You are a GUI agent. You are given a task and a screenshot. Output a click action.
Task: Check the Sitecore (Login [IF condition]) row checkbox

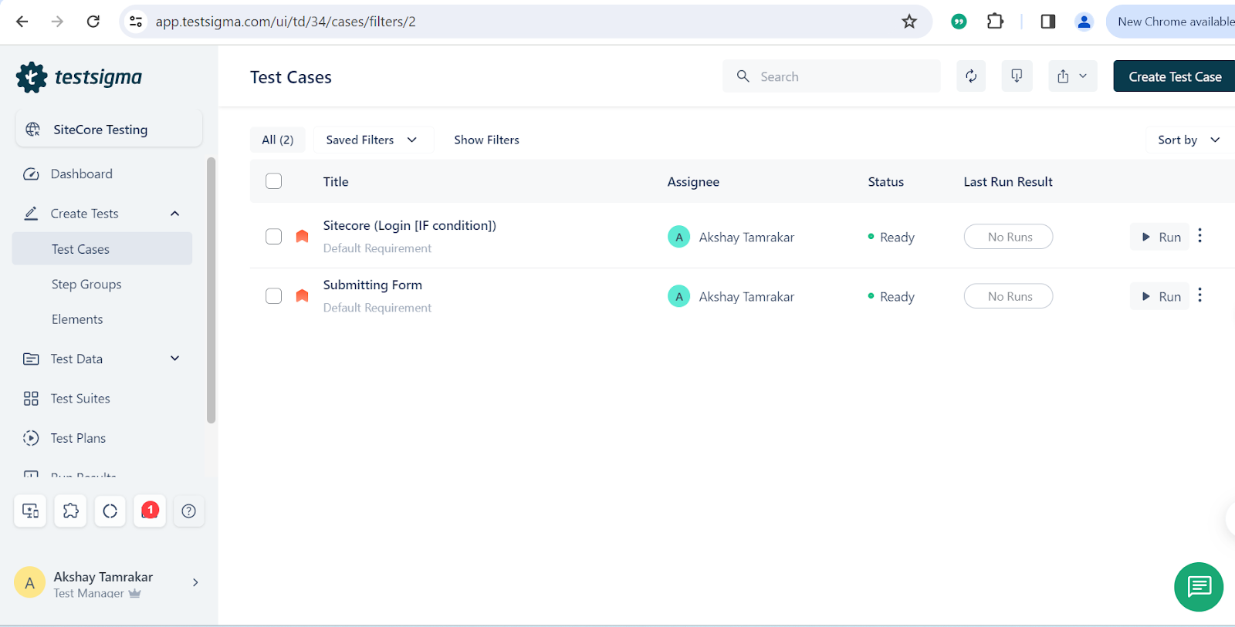(274, 236)
